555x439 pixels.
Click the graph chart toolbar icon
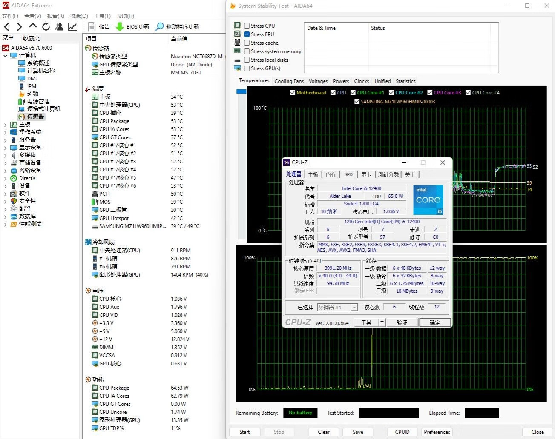pos(73,26)
